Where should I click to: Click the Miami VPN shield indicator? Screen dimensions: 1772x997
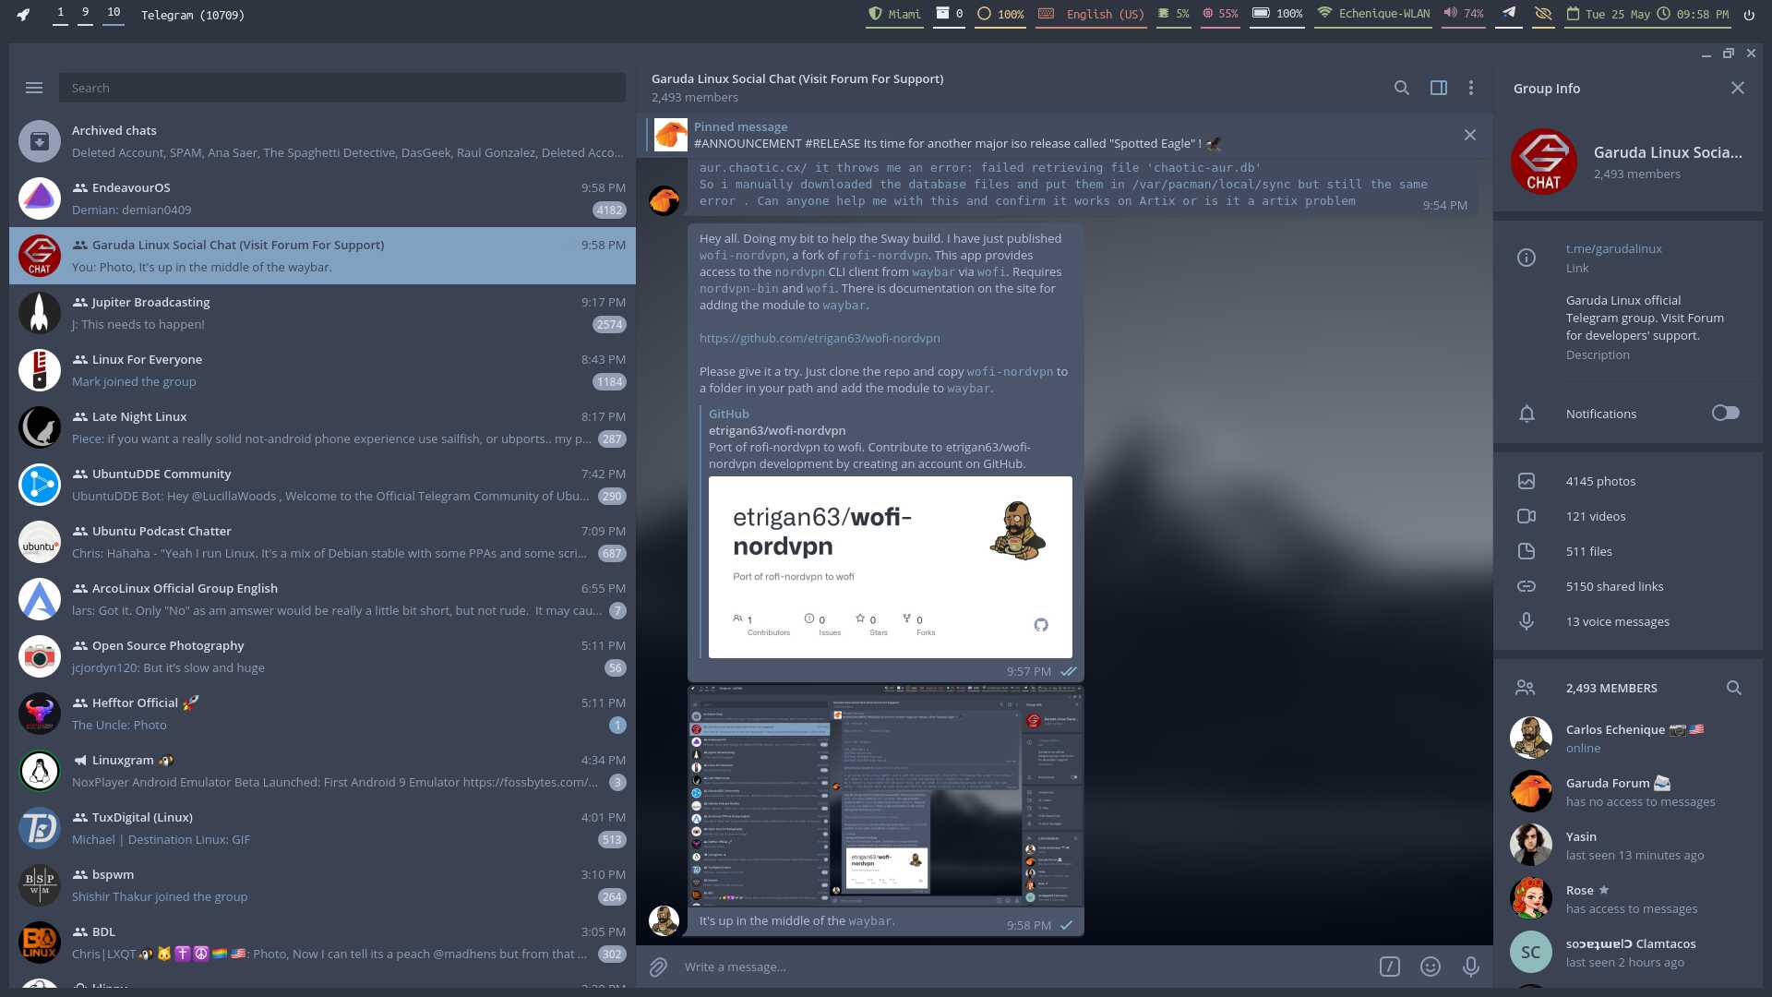pyautogui.click(x=894, y=14)
